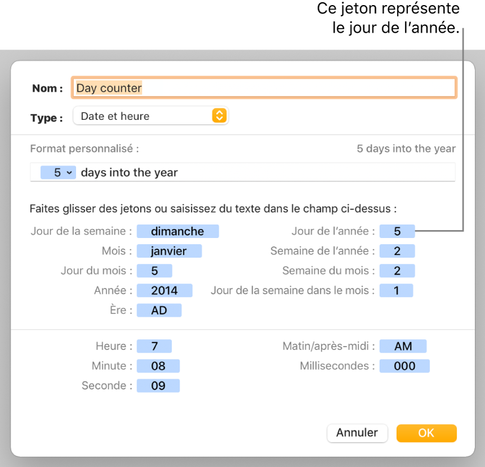Select the Jour de l'année token
The image size is (485, 467).
[397, 231]
